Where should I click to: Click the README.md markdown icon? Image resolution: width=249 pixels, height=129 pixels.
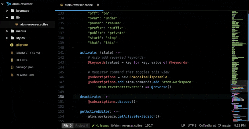click(12, 75)
